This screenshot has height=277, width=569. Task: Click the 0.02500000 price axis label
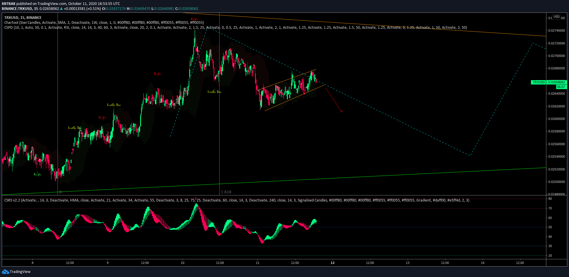coord(556,182)
